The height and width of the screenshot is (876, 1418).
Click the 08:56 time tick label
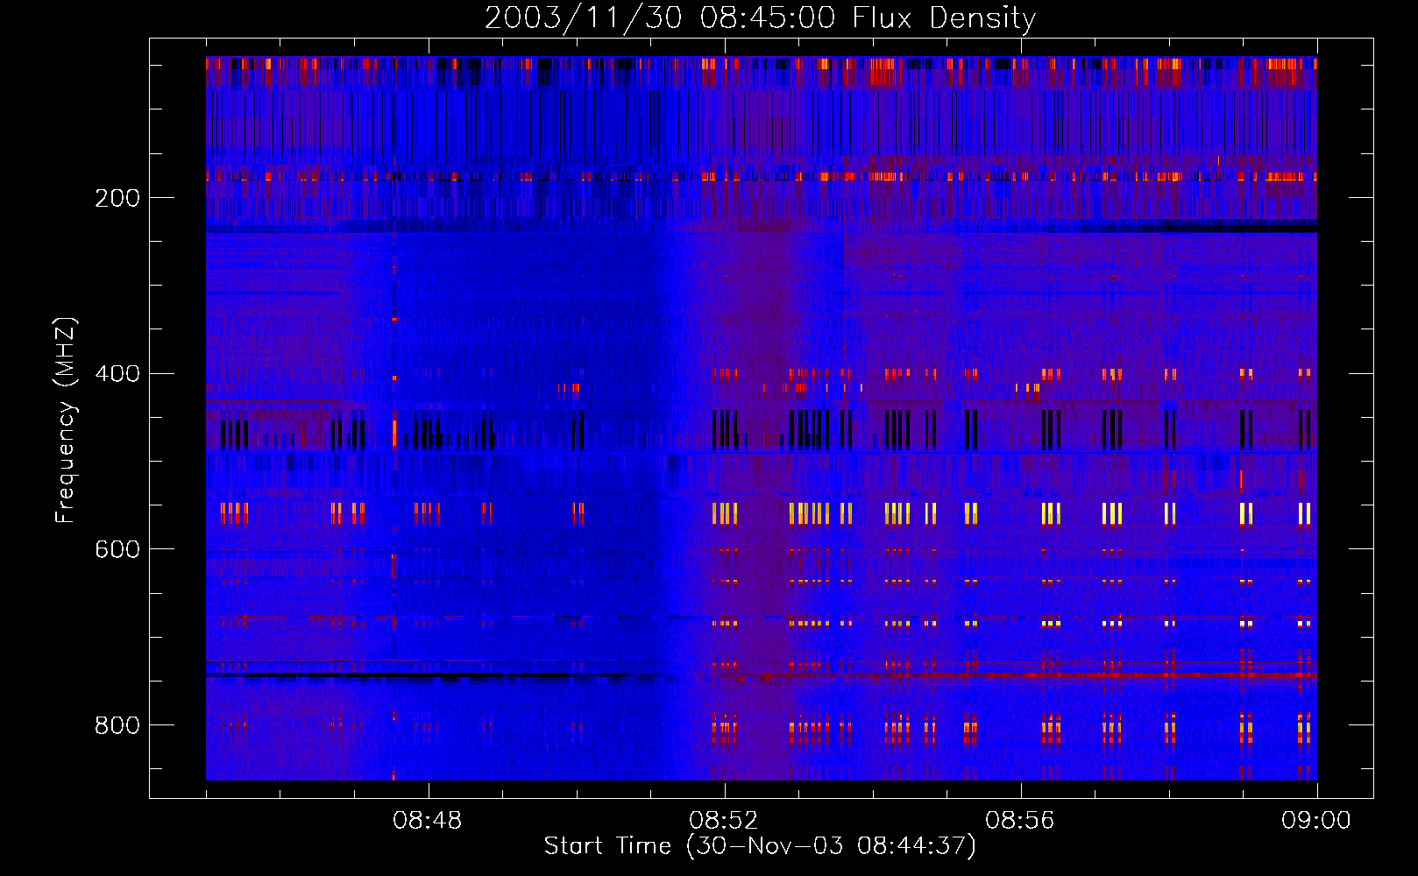tap(1020, 821)
